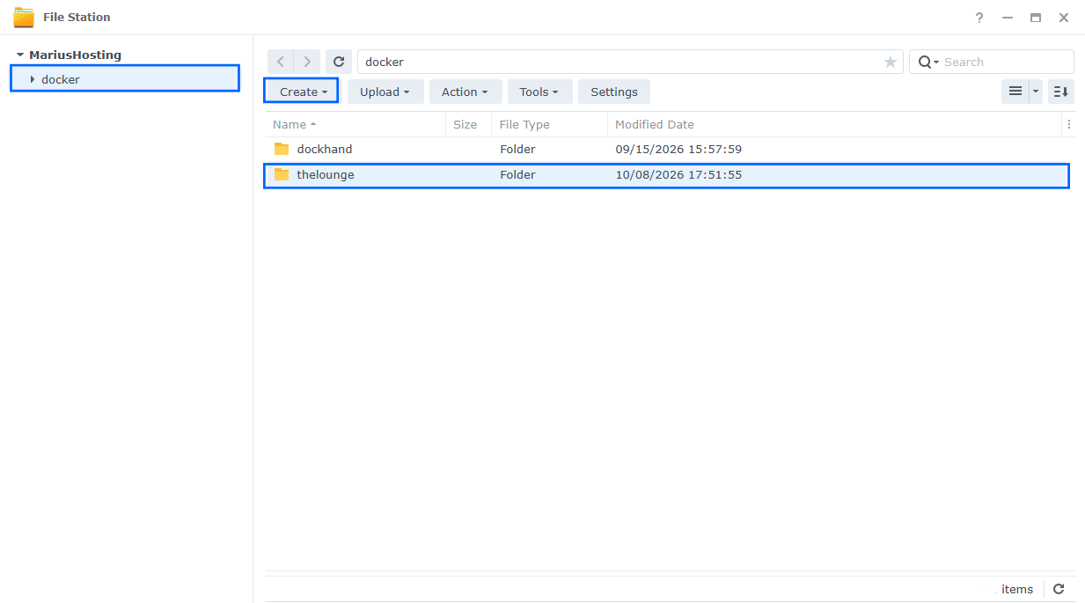The width and height of the screenshot is (1085, 603).
Task: Open the Tools dropdown menu
Action: 539,92
